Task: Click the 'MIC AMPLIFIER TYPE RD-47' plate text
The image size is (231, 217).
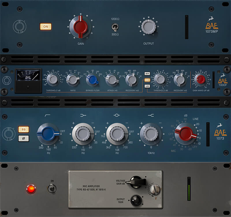Action: [91, 188]
